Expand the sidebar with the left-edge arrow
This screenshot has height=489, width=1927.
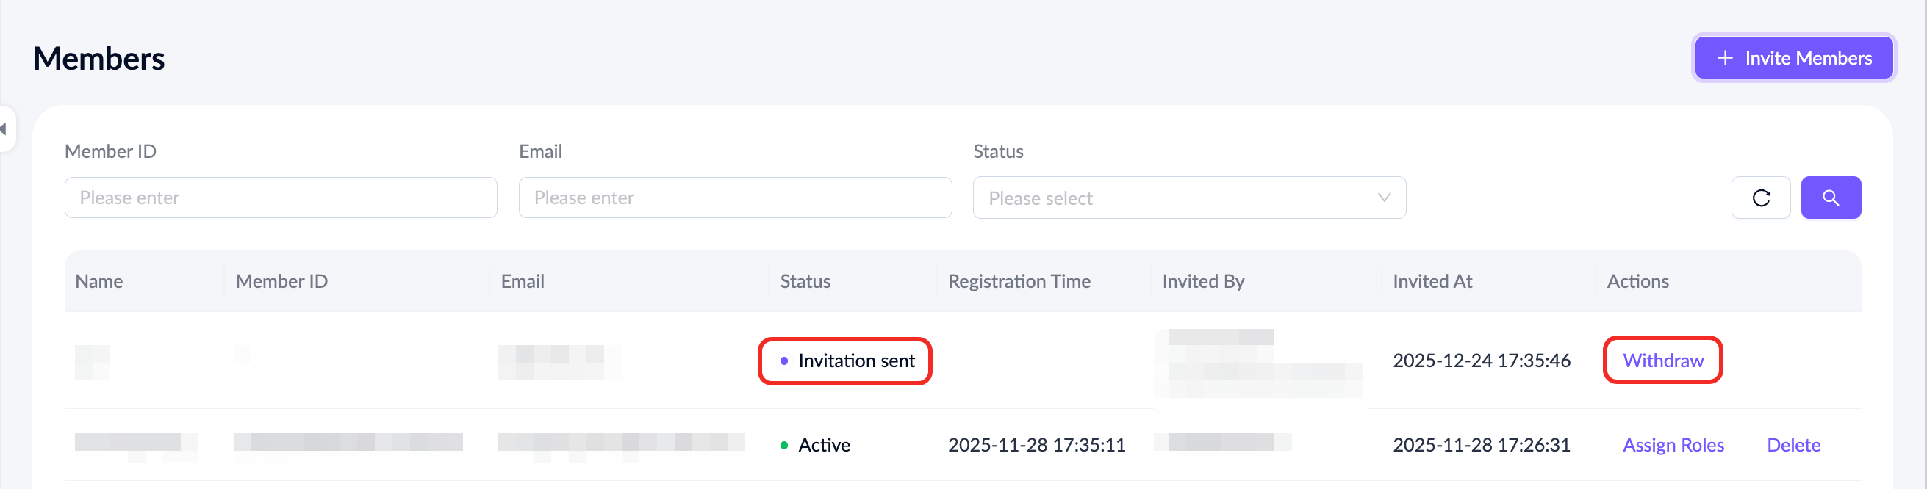click(x=4, y=128)
